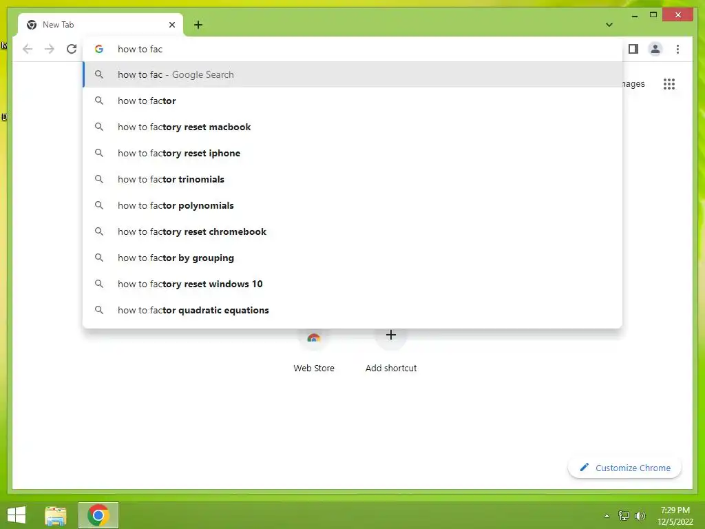
Task: Open Chrome's three-dot menu
Action: point(677,49)
